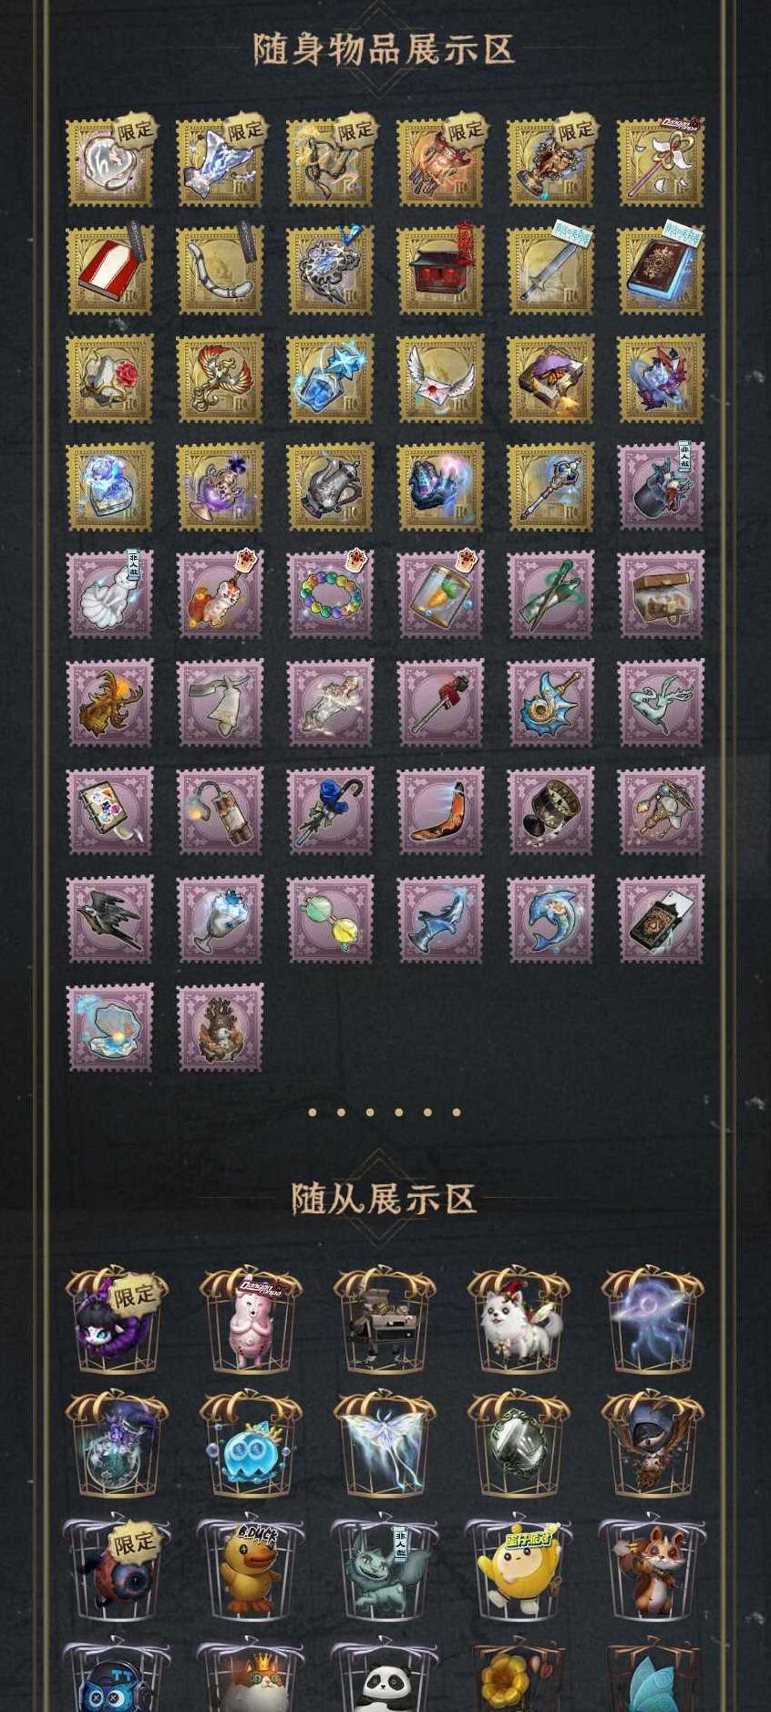Pick the silver teapot accessory stamp
The height and width of the screenshot is (1712, 771).
coord(330,488)
